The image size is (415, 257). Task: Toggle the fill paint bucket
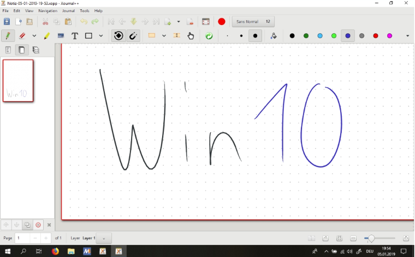pyautogui.click(x=274, y=36)
